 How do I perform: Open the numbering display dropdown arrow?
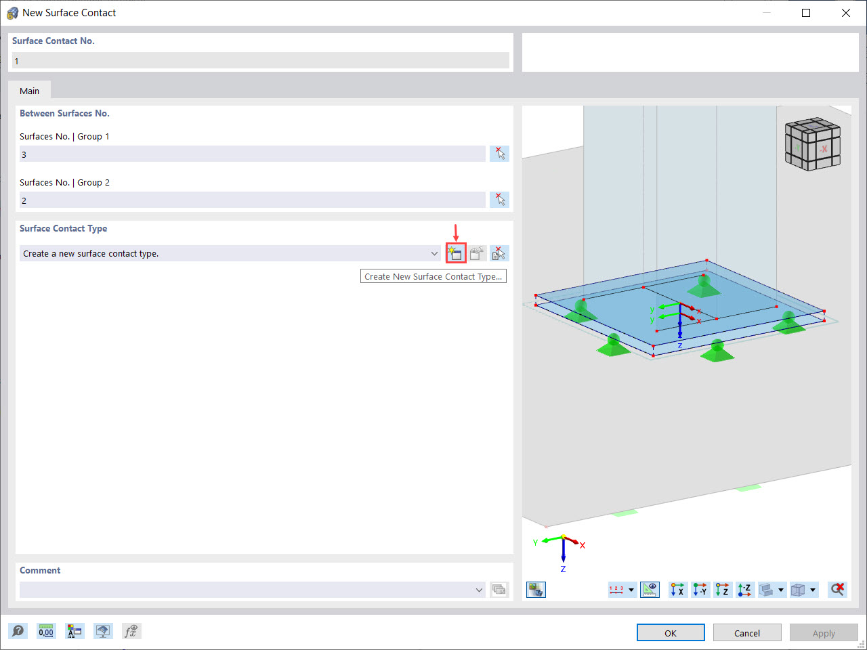[x=631, y=590]
